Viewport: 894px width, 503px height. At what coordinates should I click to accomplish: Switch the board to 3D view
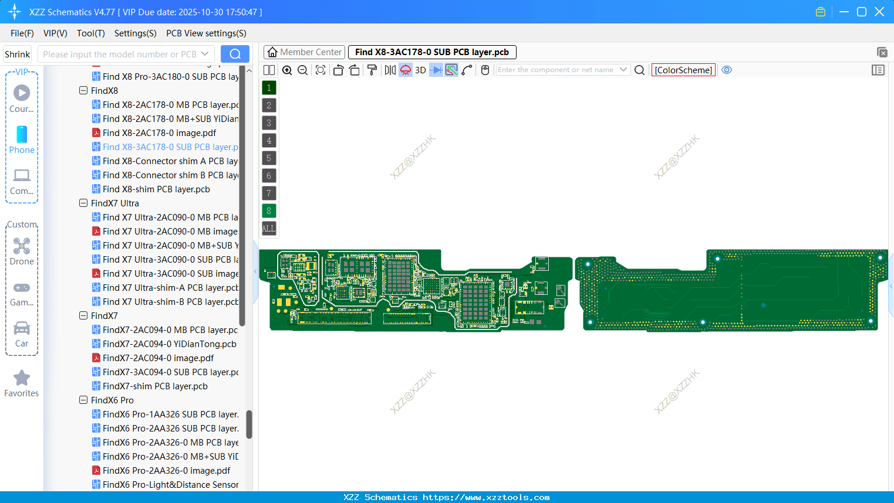[420, 70]
